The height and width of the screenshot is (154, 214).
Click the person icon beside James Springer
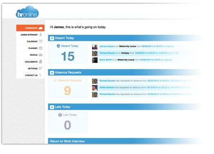41,34
